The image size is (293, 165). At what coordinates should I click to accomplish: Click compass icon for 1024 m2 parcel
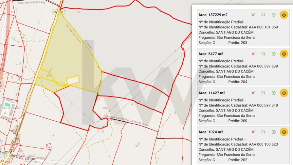(274, 132)
